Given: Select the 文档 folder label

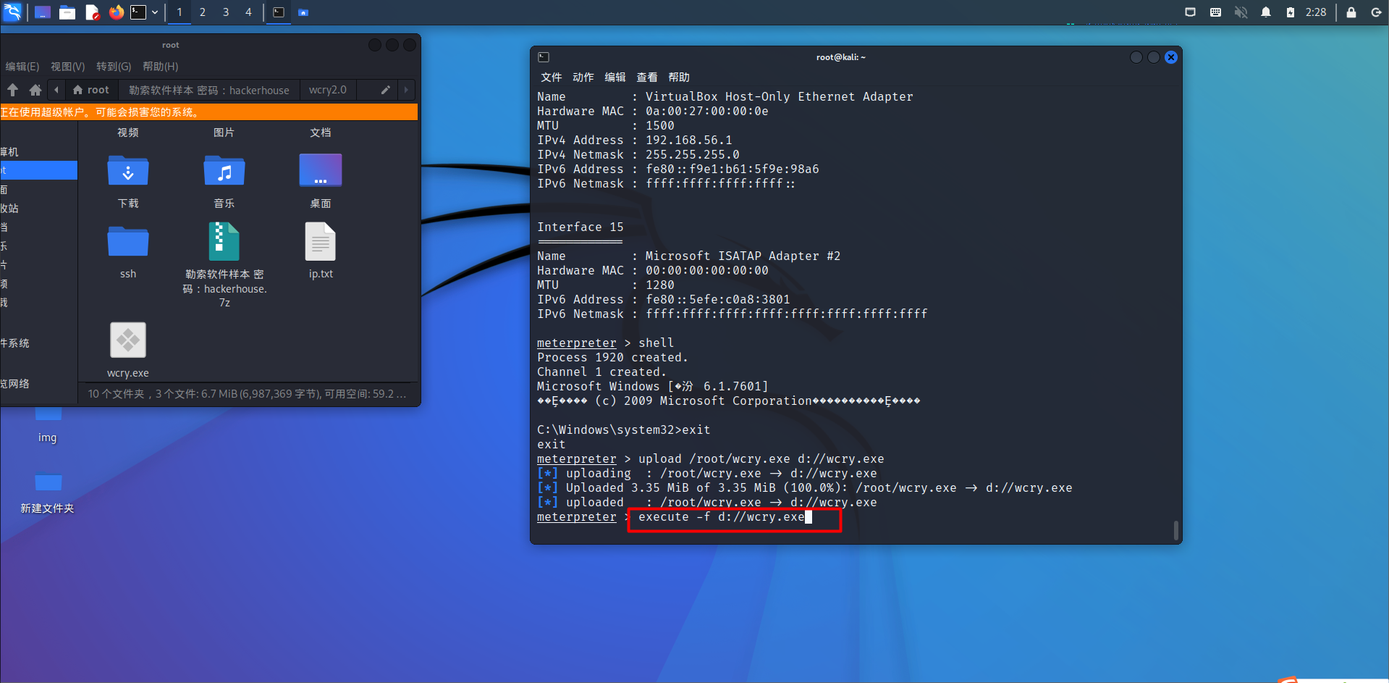Looking at the screenshot, I should [x=321, y=133].
